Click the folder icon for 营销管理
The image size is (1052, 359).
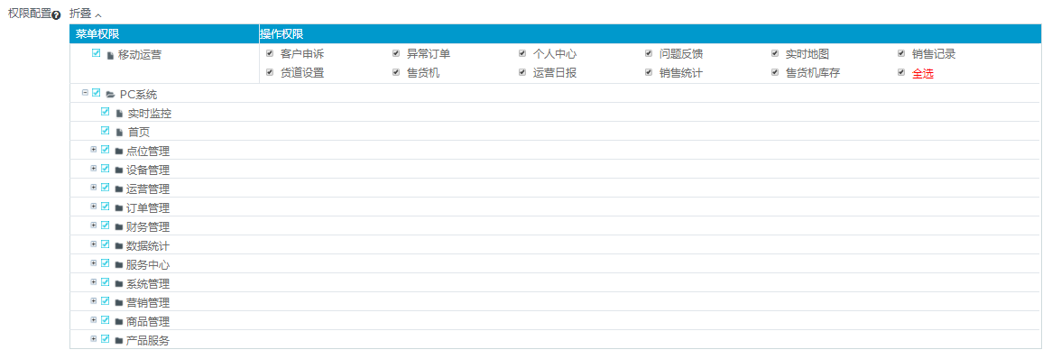pos(119,303)
